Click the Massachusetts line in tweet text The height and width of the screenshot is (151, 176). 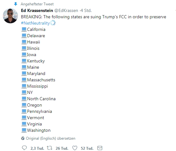point(38,80)
